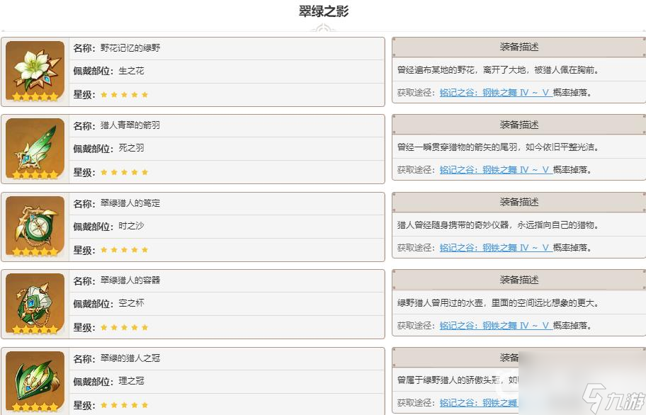The height and width of the screenshot is (415, 646).
Task: Open 铭记之谷 link in 野花记忆的绿野 row
Action: coord(496,93)
